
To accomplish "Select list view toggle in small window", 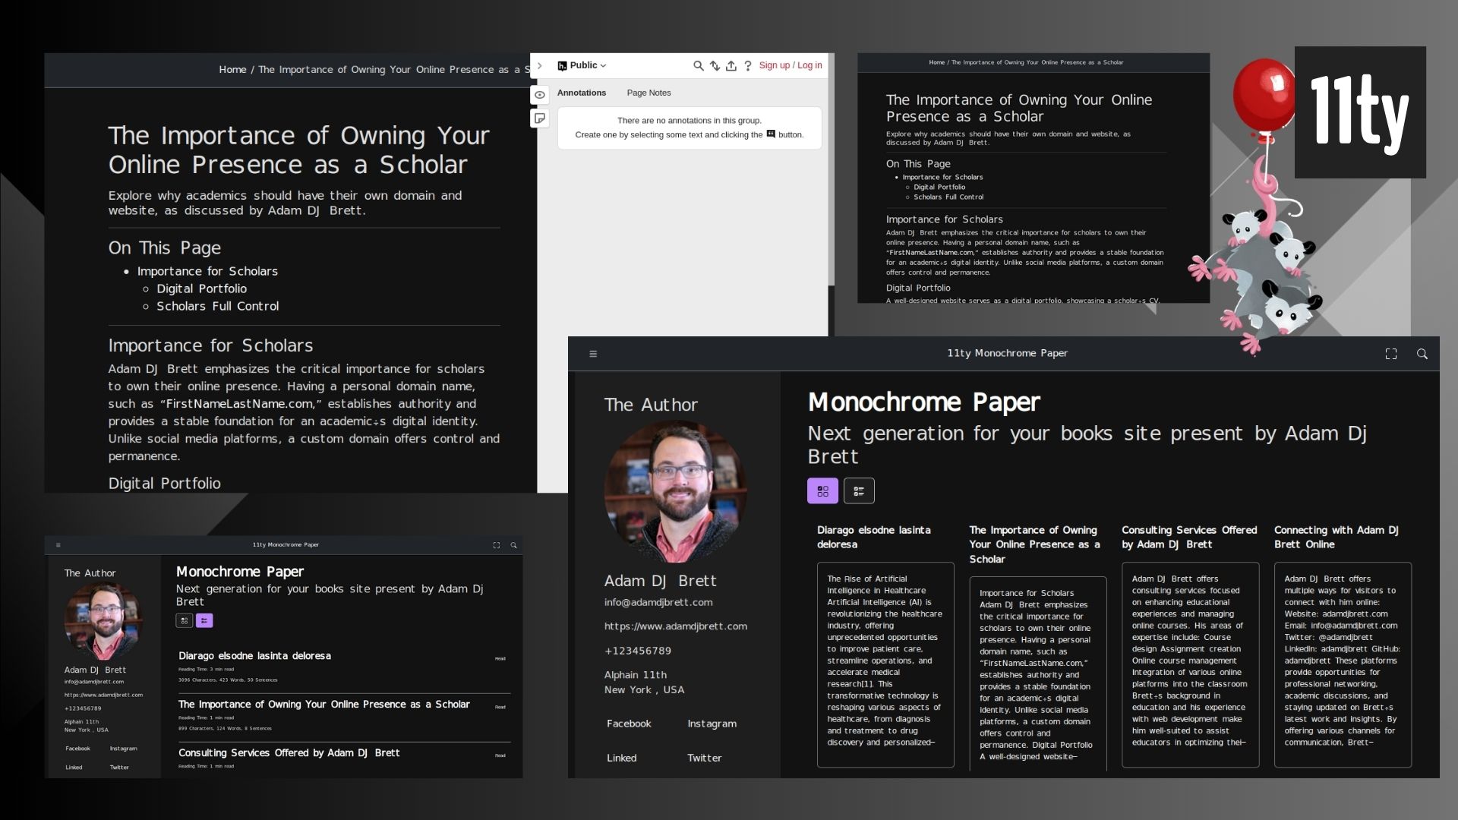I will click(x=204, y=621).
